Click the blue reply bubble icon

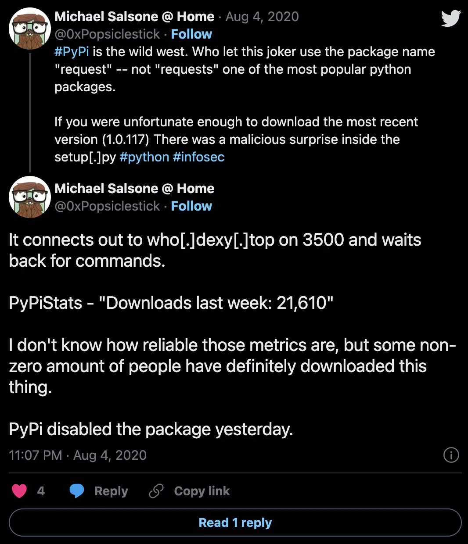[77, 491]
